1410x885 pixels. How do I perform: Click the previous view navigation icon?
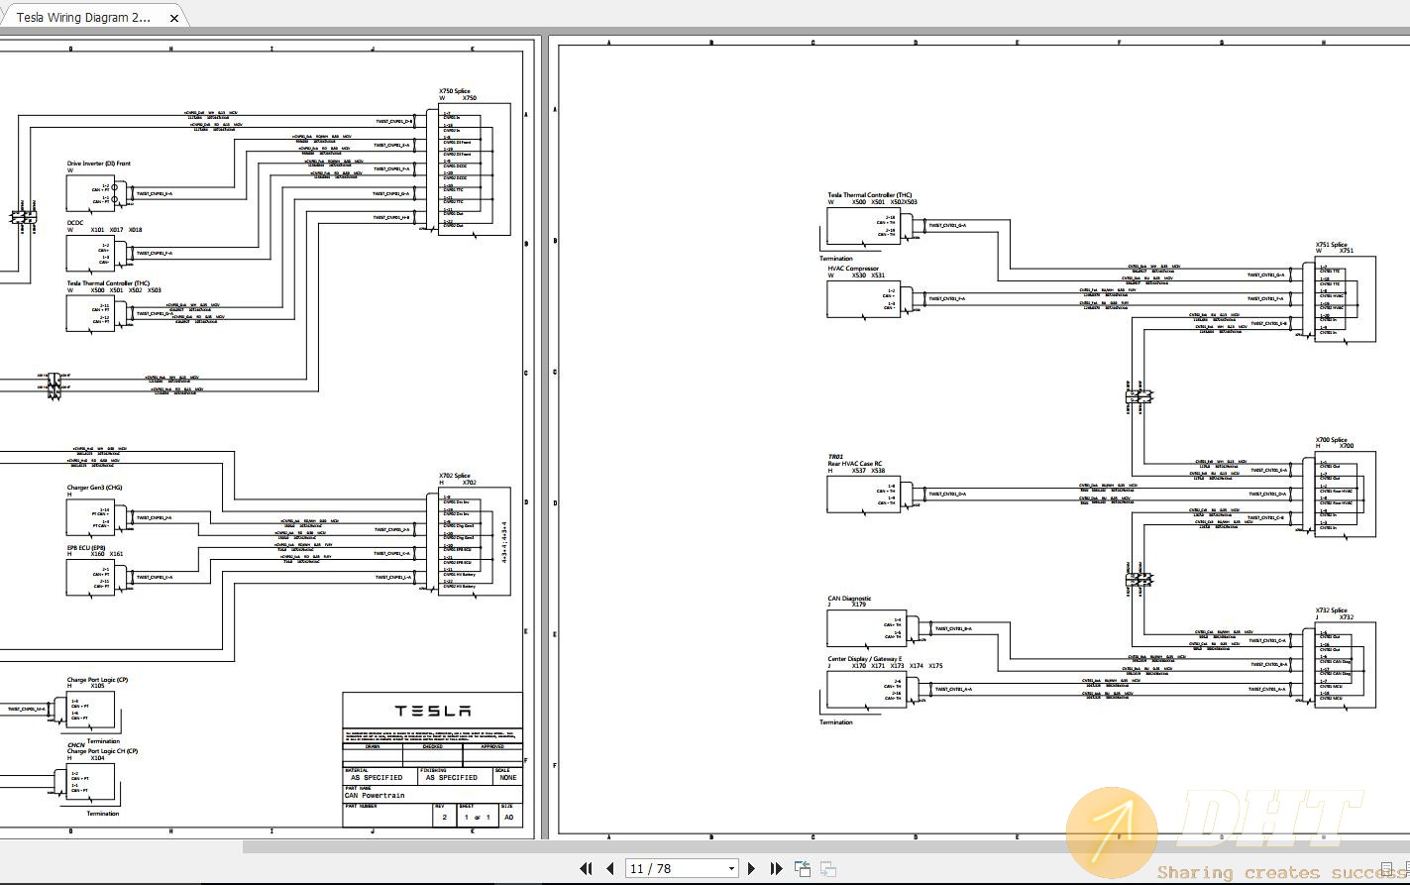pyautogui.click(x=802, y=868)
